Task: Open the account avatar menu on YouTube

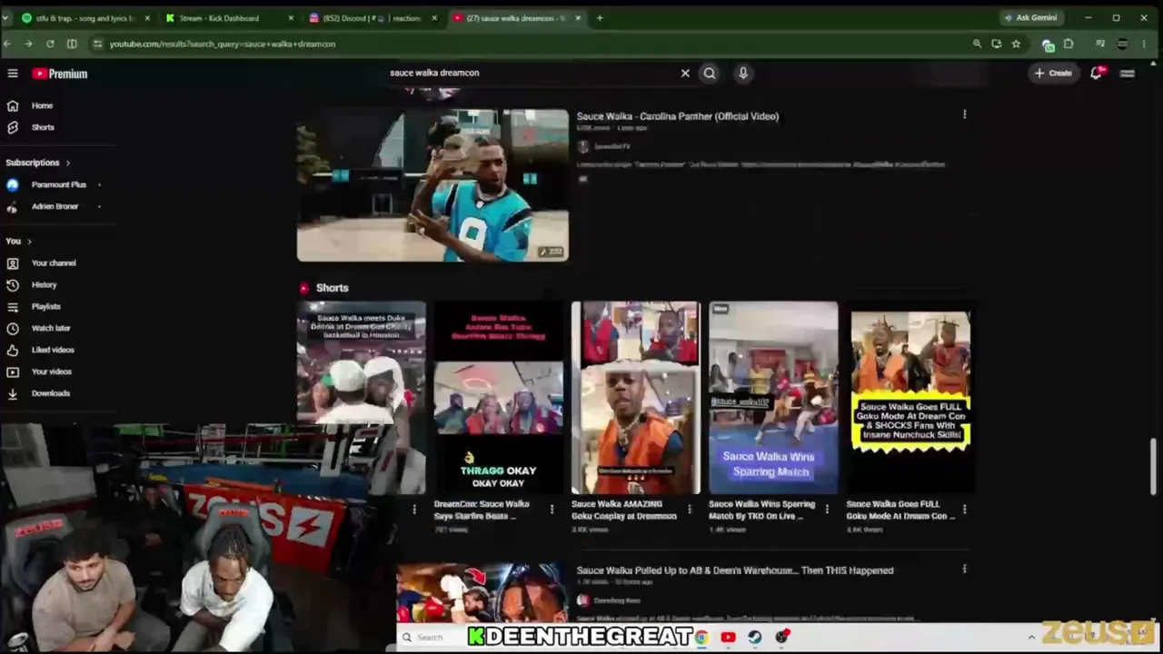Action: [1128, 74]
